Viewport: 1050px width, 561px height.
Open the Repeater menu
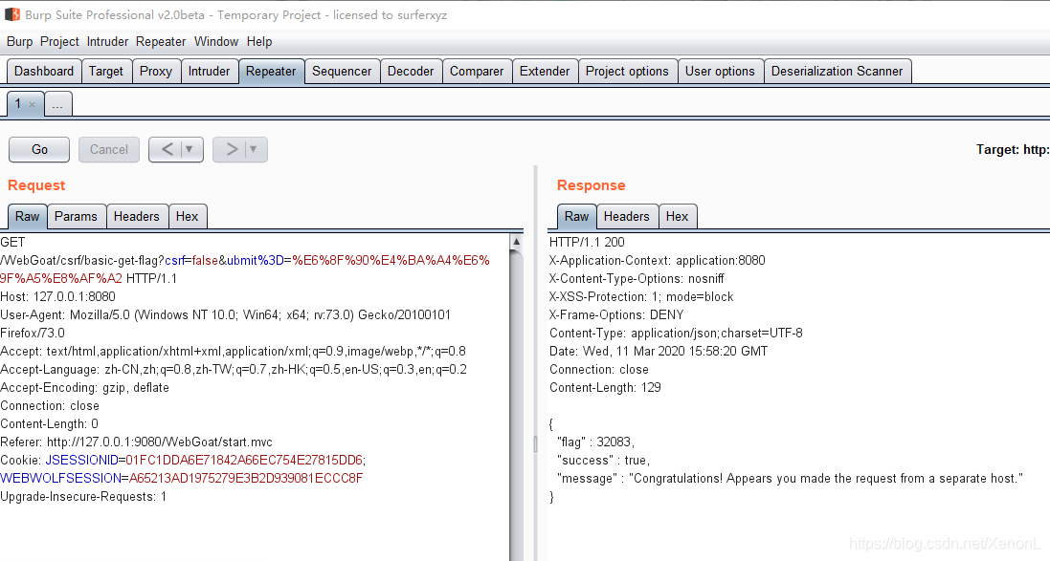point(161,41)
